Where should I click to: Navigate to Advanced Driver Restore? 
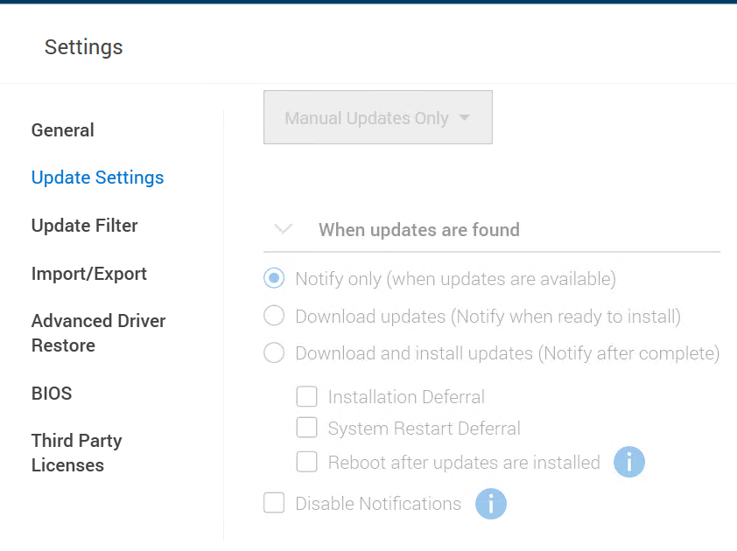(x=97, y=333)
